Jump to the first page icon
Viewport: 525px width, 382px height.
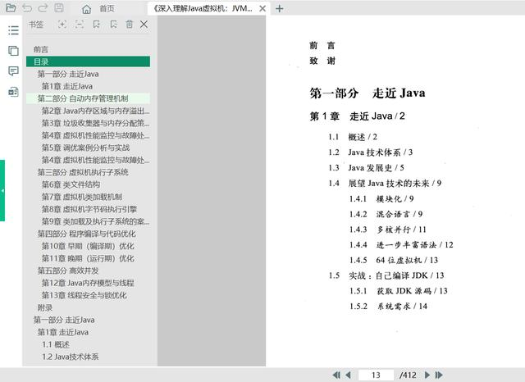point(336,375)
